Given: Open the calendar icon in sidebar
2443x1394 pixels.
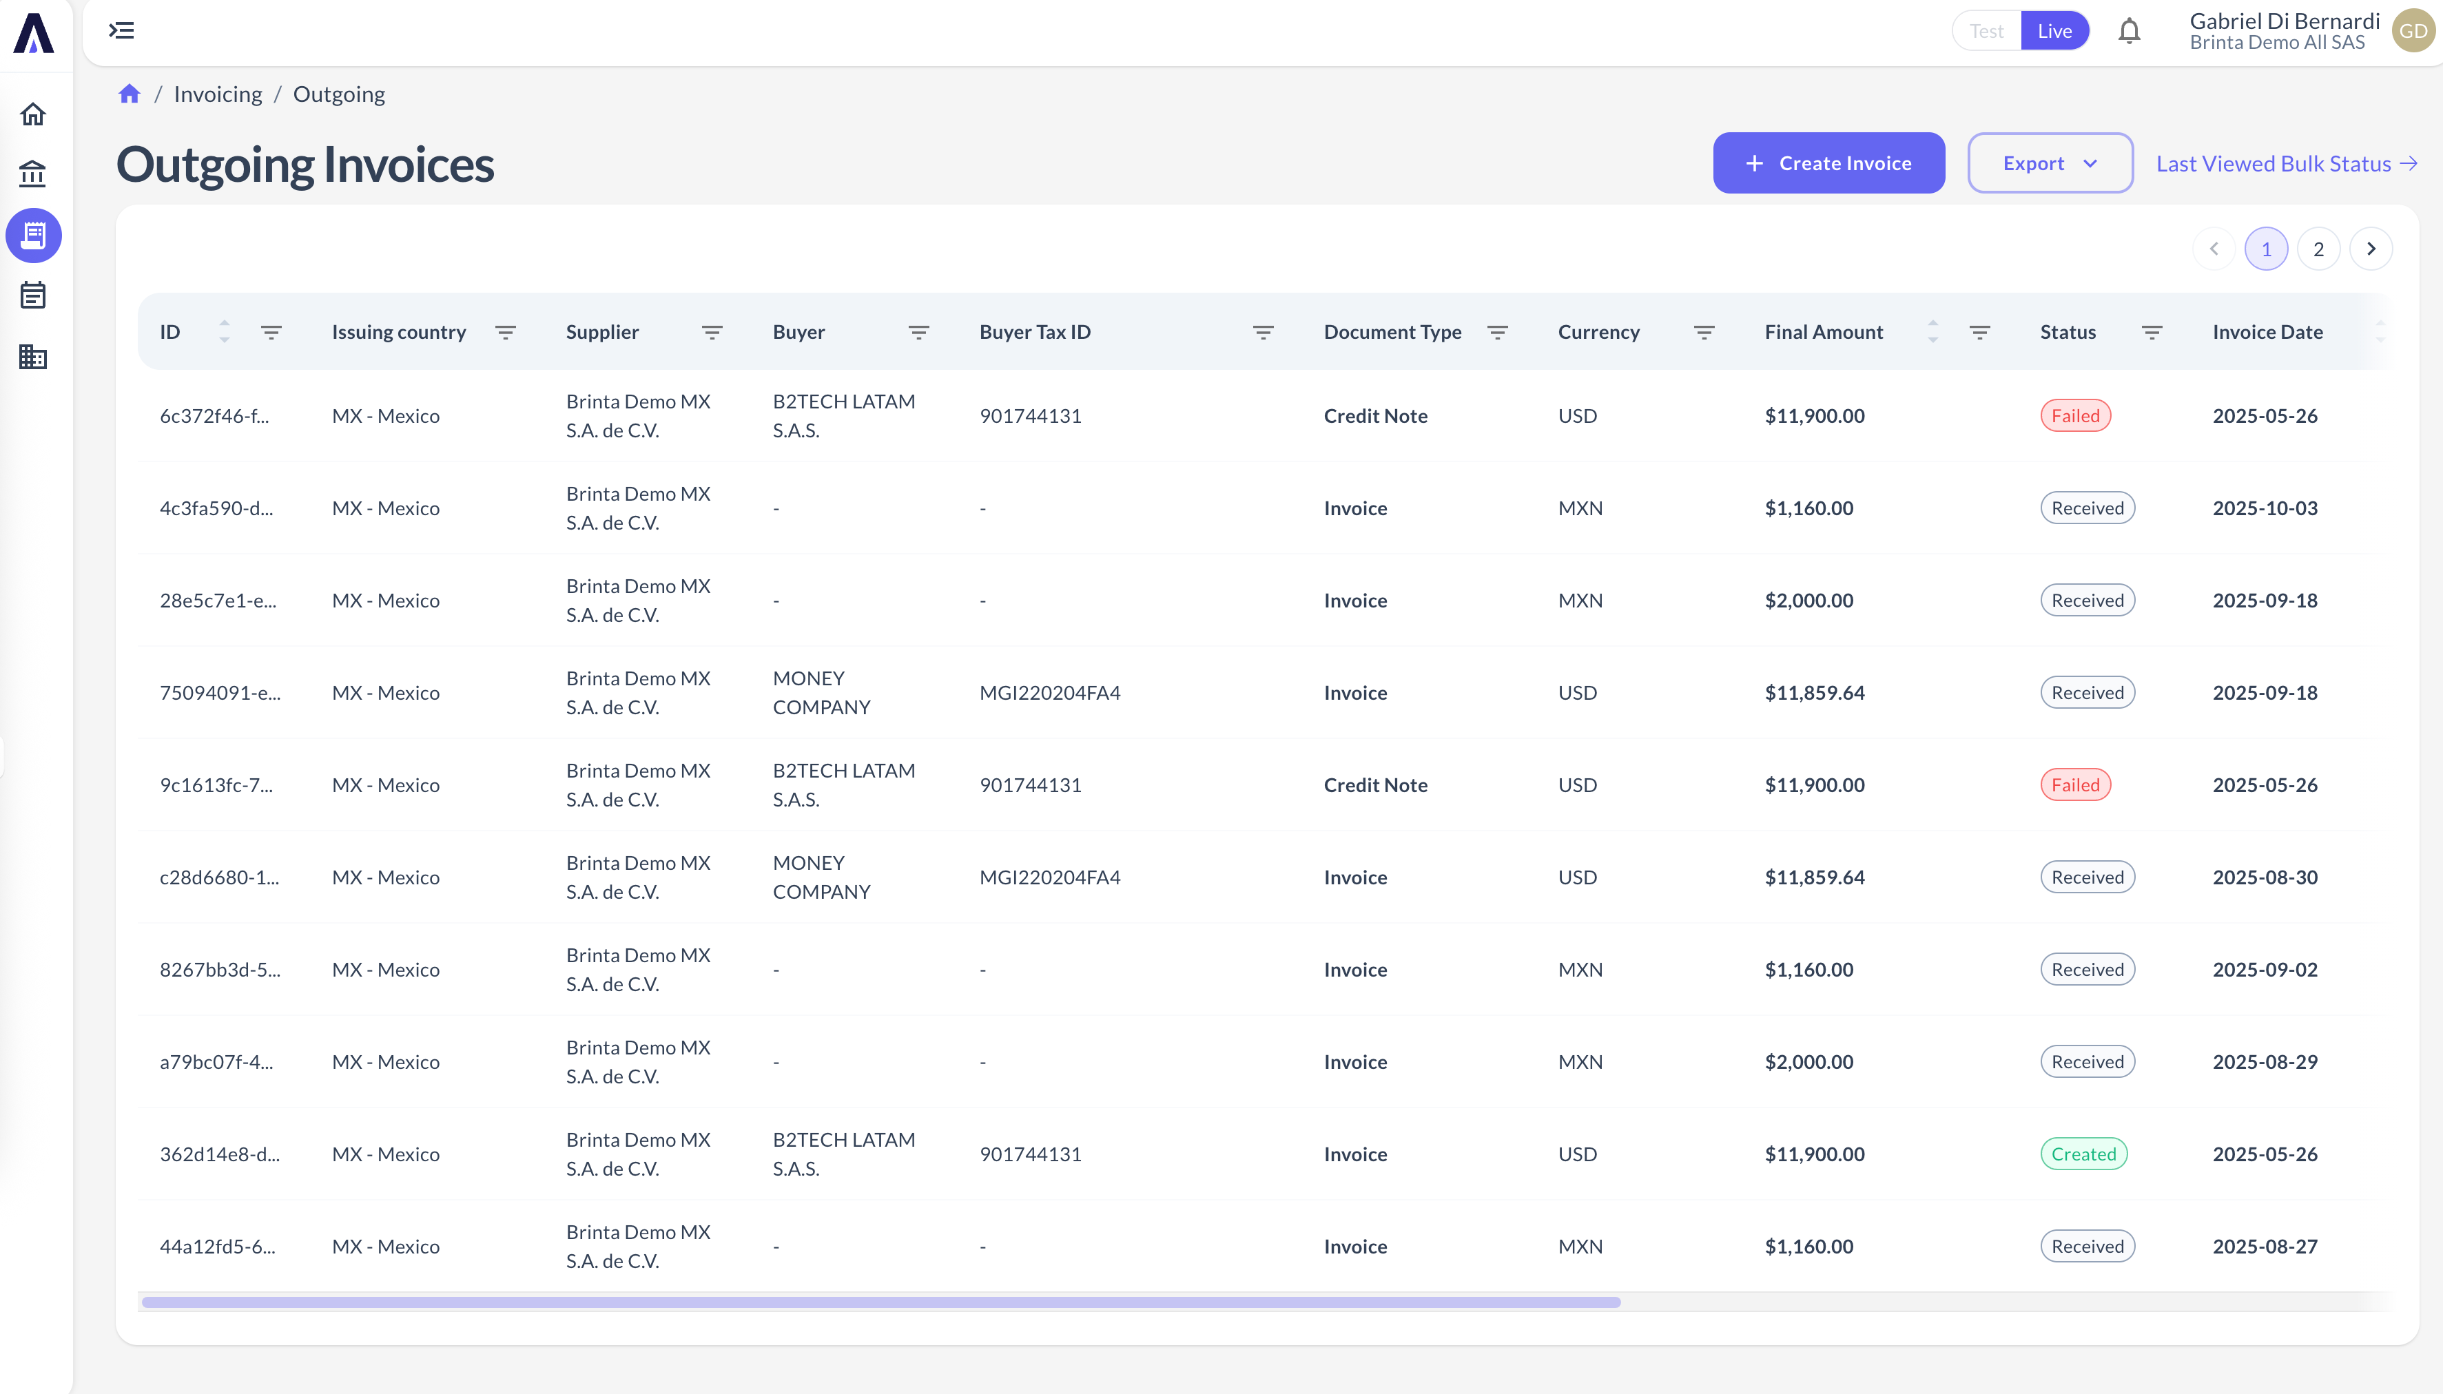Looking at the screenshot, I should point(34,296).
